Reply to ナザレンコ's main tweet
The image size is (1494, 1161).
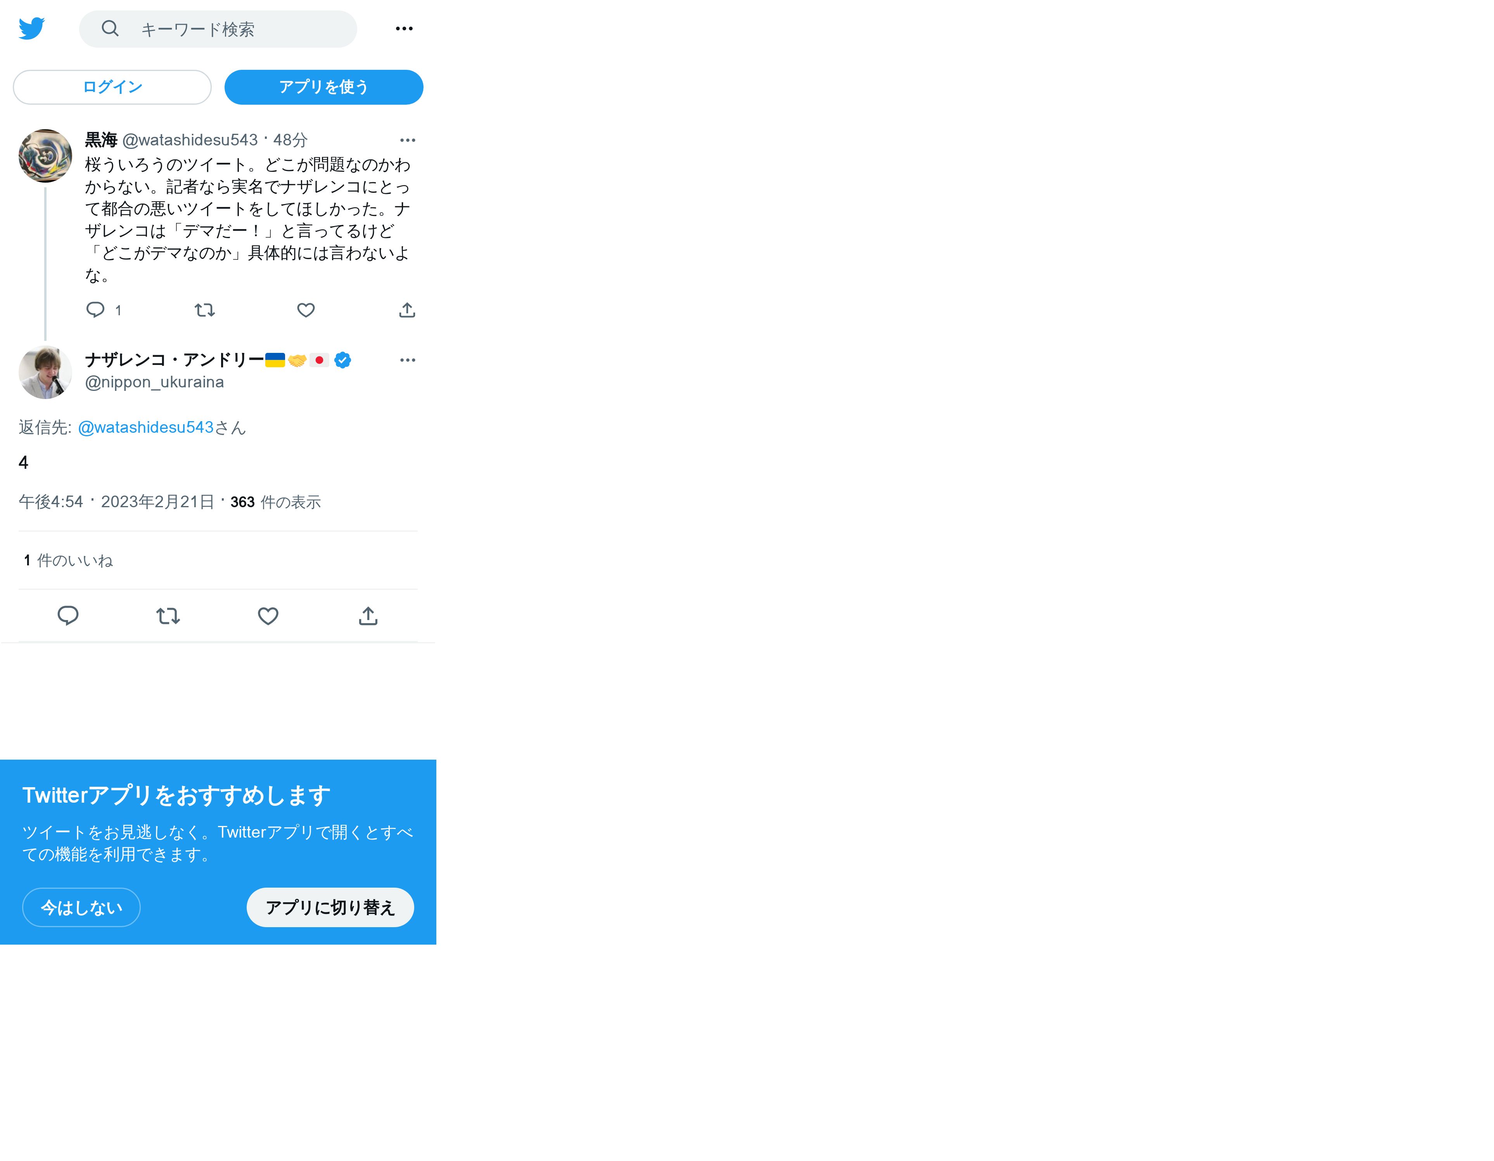pyautogui.click(x=68, y=616)
